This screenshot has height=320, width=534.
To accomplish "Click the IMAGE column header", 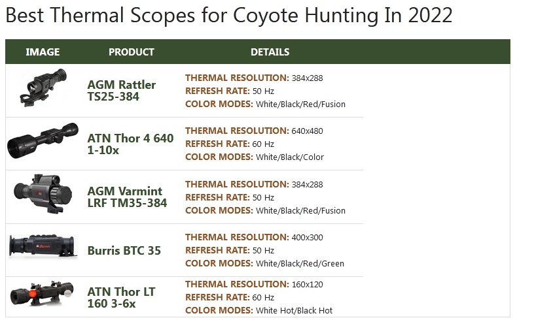I will pyautogui.click(x=43, y=52).
